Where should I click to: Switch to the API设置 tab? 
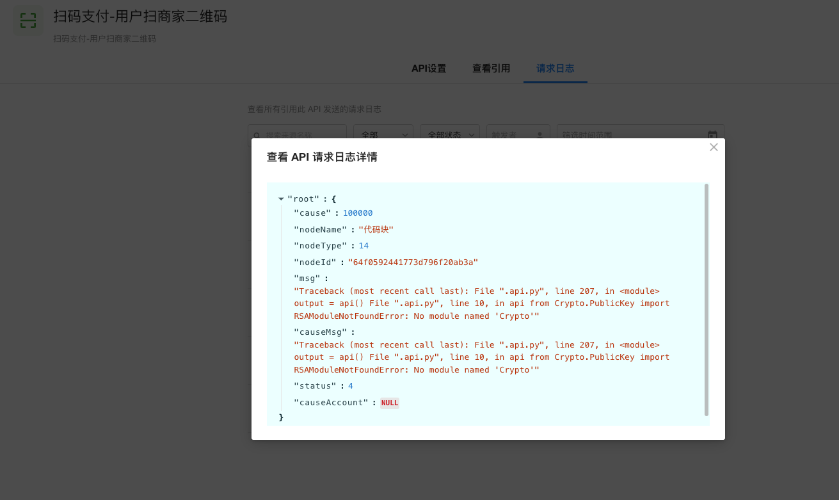429,69
